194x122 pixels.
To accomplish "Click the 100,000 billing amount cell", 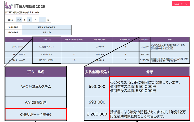I will [100, 54].
